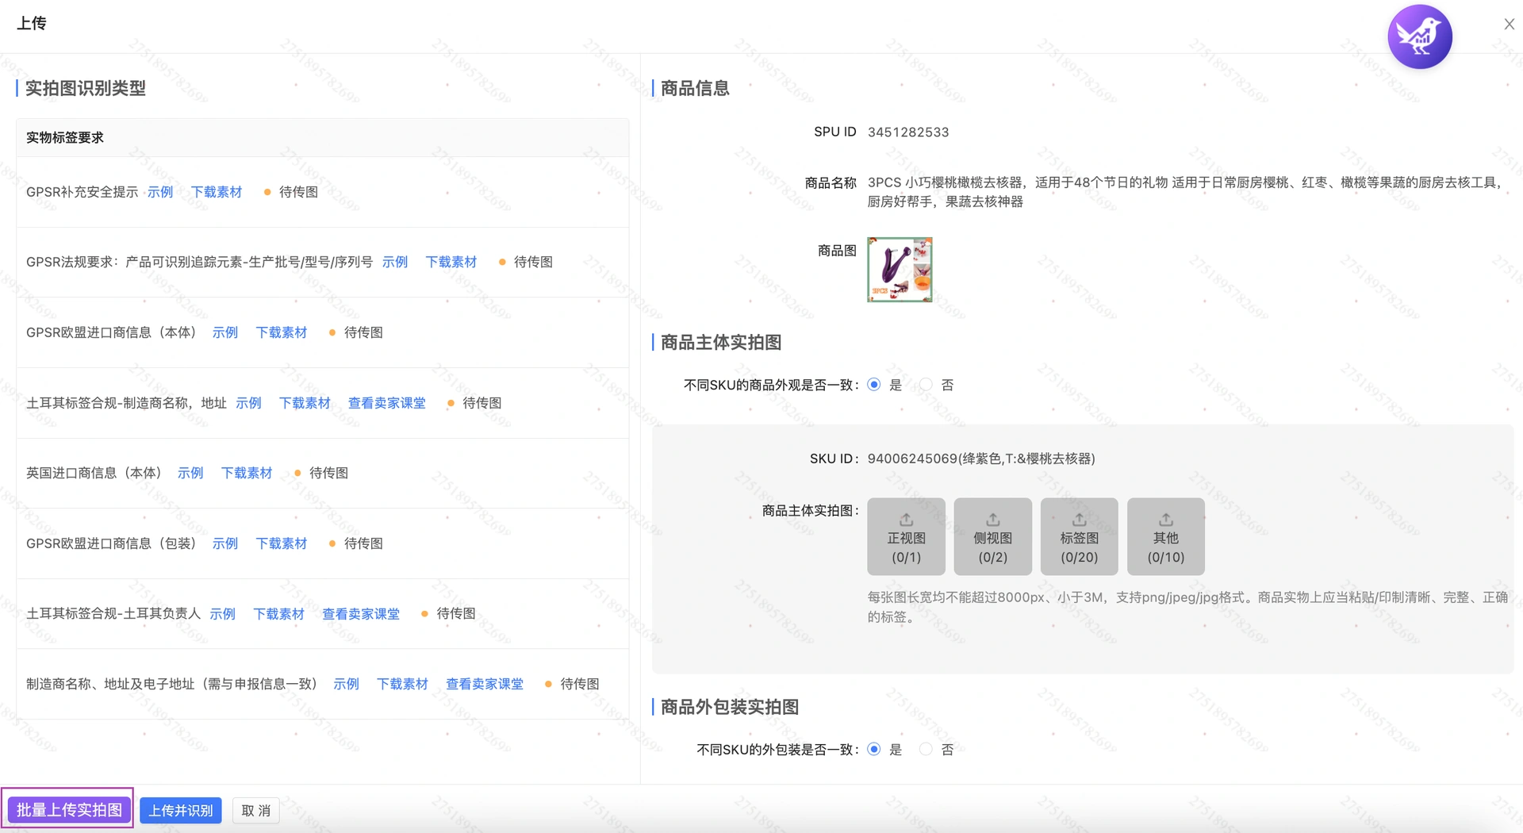Open 查看卖家课堂 for 土耳其负责人 row
This screenshot has width=1523, height=833.
point(361,613)
